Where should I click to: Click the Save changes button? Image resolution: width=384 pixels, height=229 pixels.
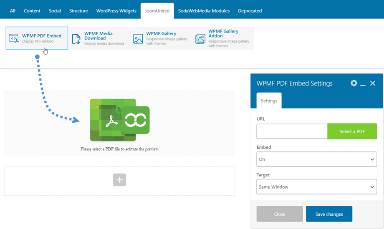(329, 214)
